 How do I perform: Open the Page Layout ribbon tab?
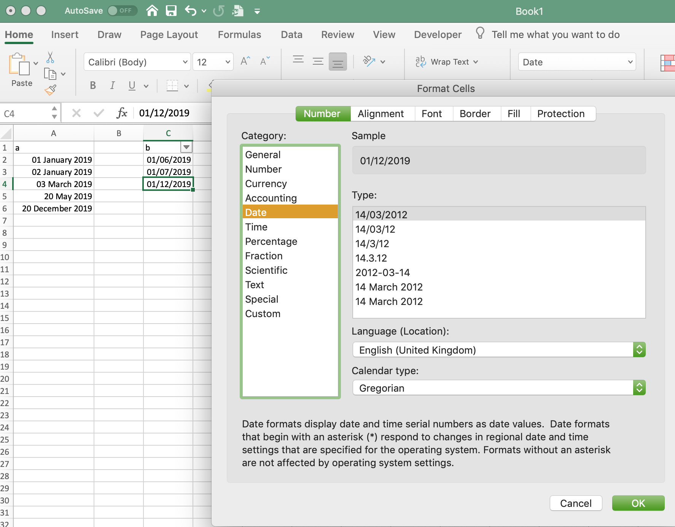(169, 35)
